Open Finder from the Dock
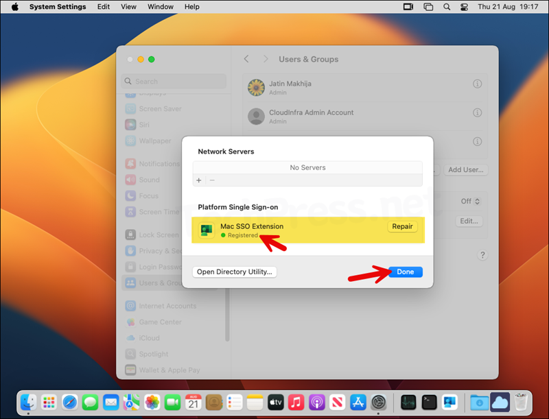The height and width of the screenshot is (419, 549). pos(28,403)
